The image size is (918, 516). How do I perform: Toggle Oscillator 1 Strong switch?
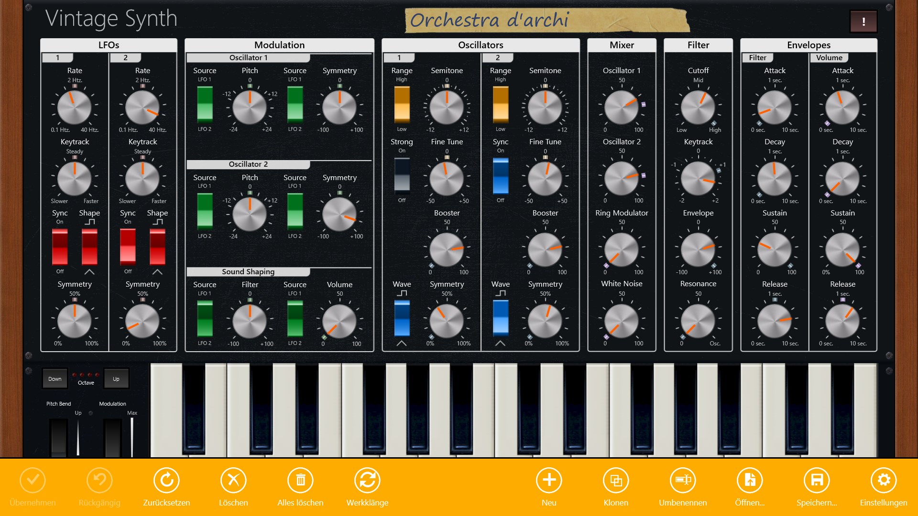click(x=402, y=176)
